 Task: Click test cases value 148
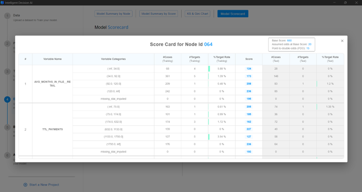pos(276,76)
